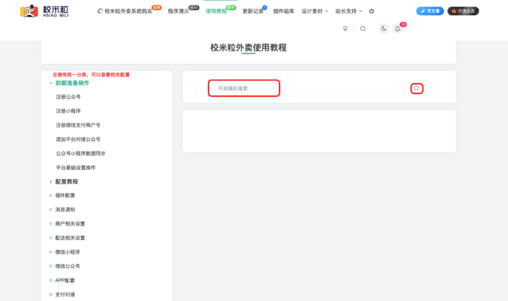
Task: Open 程序演示 menu item
Action: [178, 11]
